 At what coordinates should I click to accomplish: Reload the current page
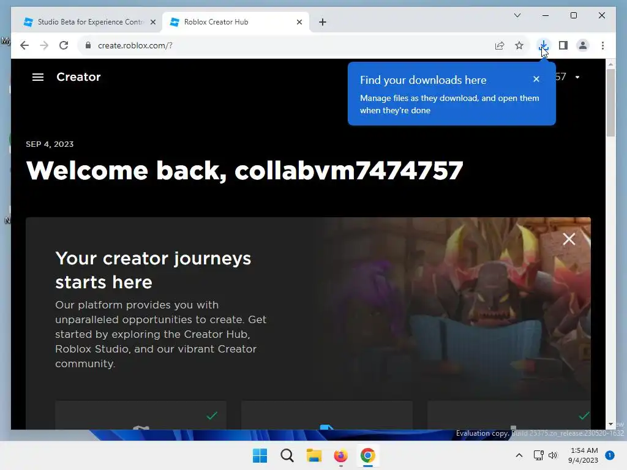[x=64, y=45]
